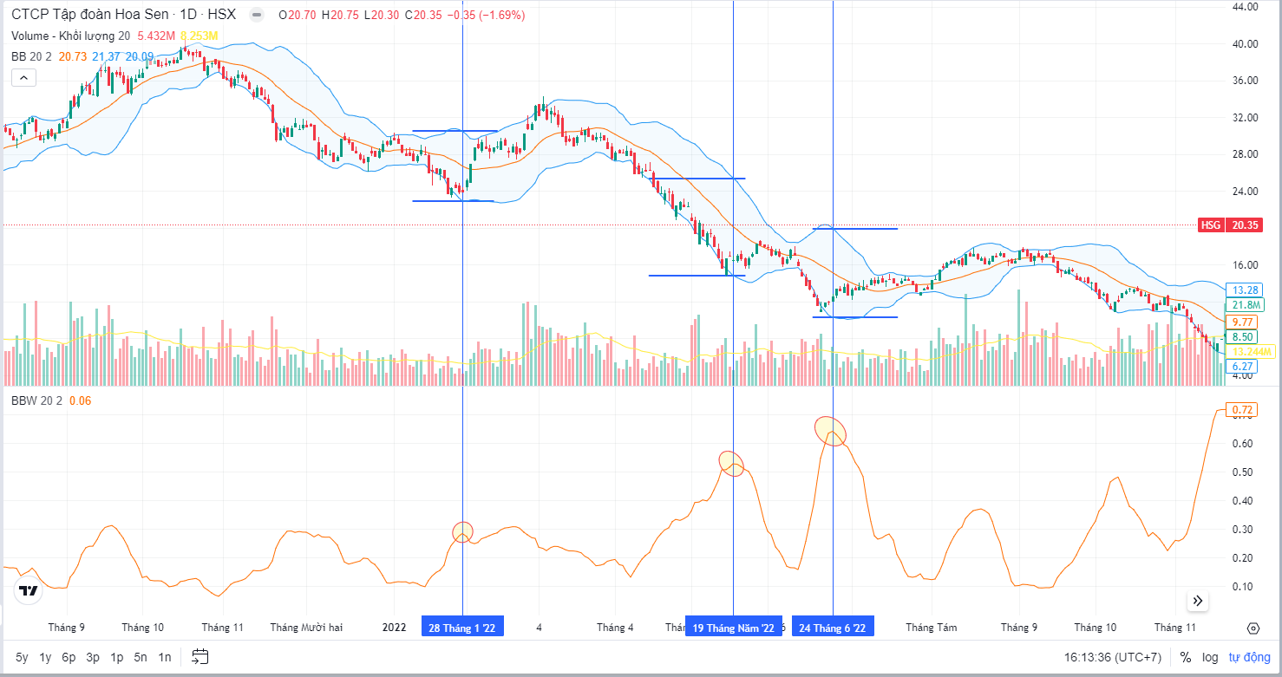The width and height of the screenshot is (1282, 677).
Task: Toggle the percent scale mode
Action: [x=1185, y=657]
